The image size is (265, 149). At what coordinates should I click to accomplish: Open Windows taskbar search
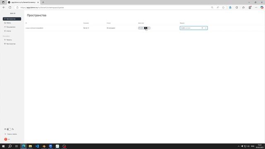pyautogui.click(x=10, y=146)
